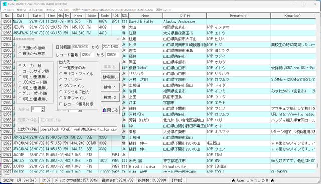This screenshot has width=321, height=184.
Task: Click the QTH column header
Action: point(185,16)
